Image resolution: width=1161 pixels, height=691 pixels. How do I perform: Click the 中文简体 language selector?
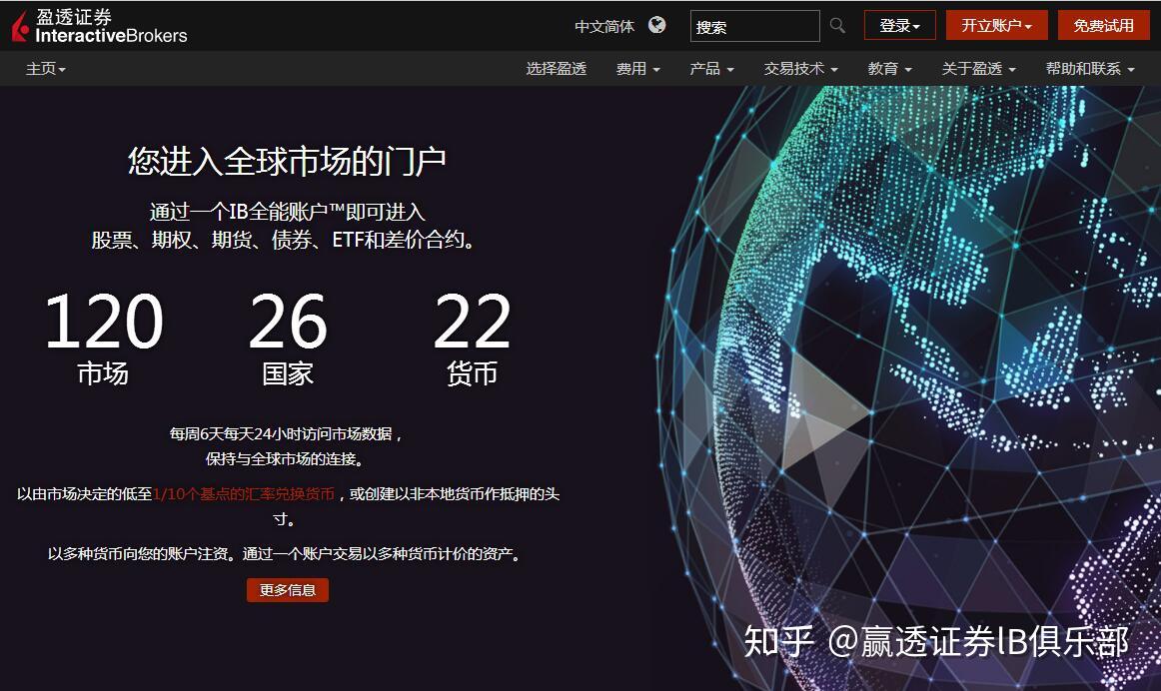[605, 26]
